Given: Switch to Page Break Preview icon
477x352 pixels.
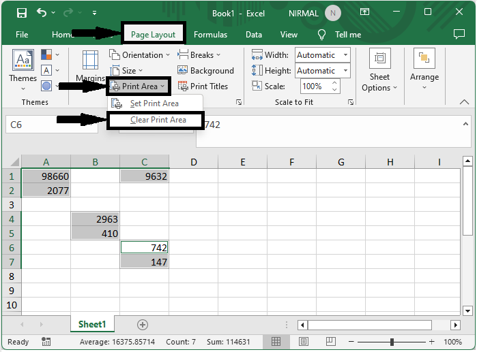Looking at the screenshot, I should [331, 342].
